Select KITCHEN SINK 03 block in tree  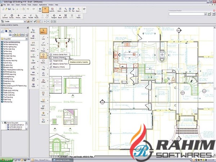click(14, 127)
